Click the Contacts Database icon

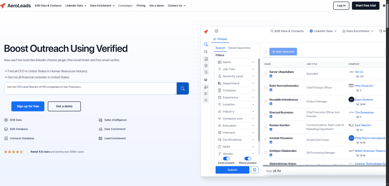pyautogui.click(x=6, y=138)
